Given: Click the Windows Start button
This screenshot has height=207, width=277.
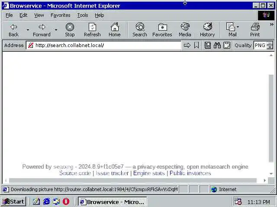Looking at the screenshot, I should point(13,201).
